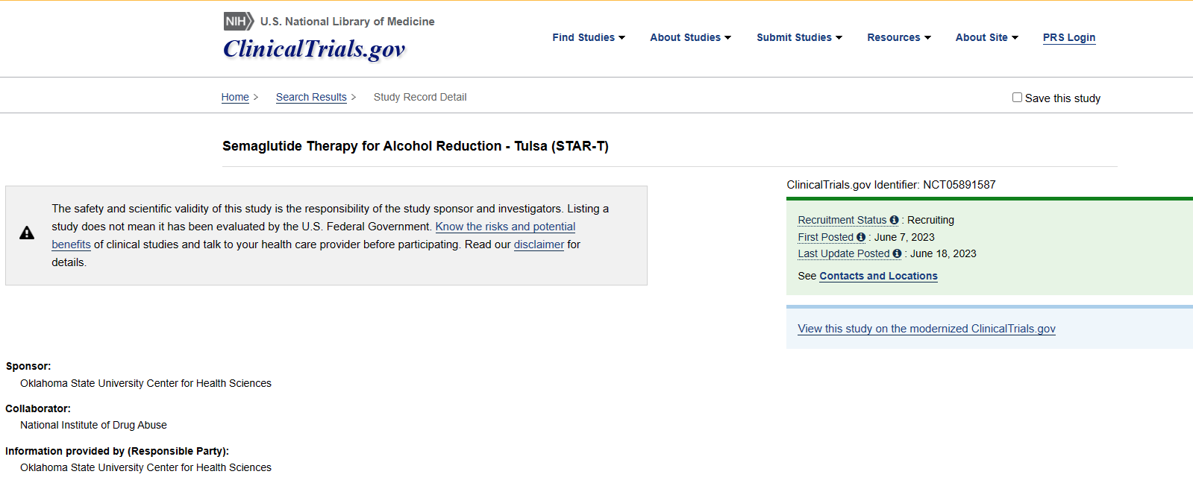Click the ClinicalTrials.gov site logo
This screenshot has width=1193, height=483.
pyautogui.click(x=314, y=49)
